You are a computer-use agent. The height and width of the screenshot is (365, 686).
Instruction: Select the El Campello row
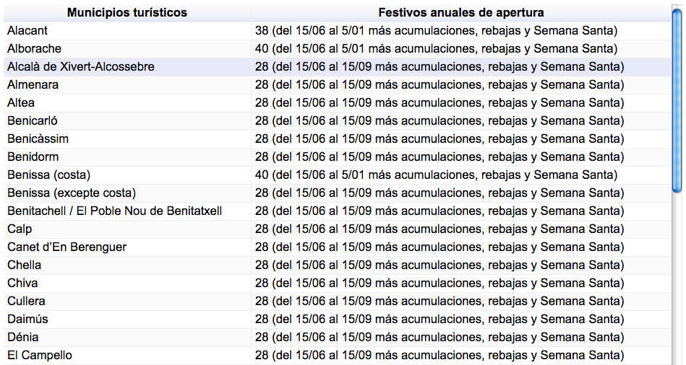[40, 355]
